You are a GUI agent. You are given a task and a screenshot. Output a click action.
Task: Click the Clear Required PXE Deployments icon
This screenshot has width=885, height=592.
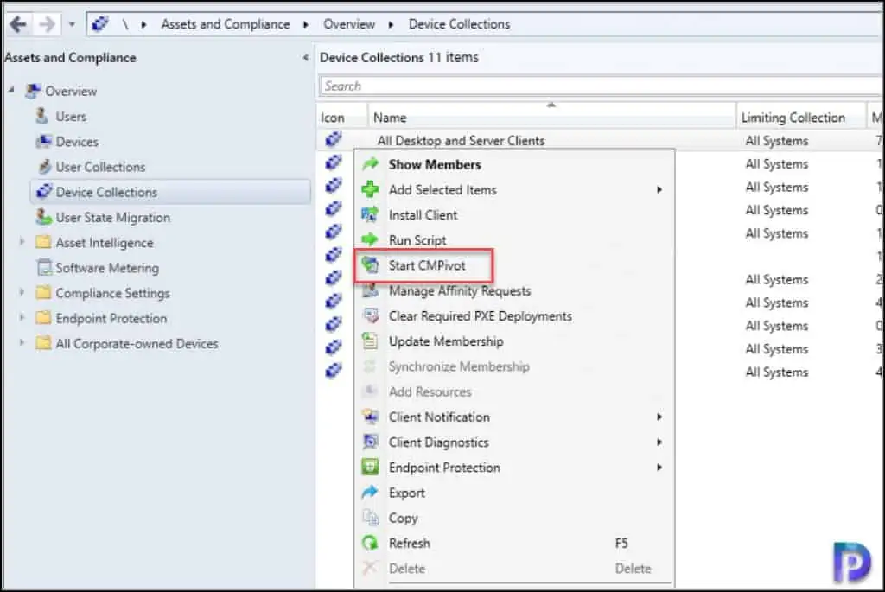370,315
